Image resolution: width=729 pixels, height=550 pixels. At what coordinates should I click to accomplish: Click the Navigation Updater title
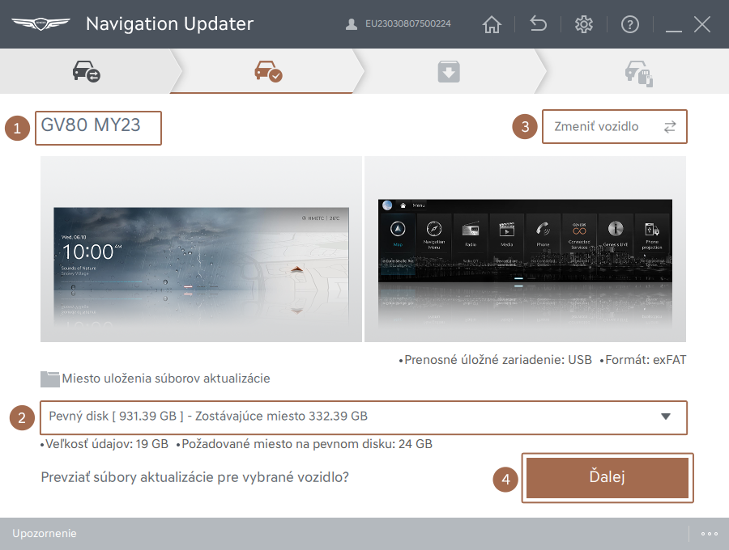pos(170,23)
